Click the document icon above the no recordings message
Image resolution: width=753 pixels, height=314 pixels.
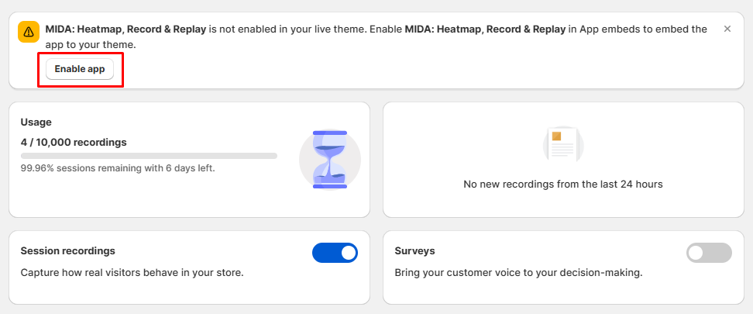562,145
